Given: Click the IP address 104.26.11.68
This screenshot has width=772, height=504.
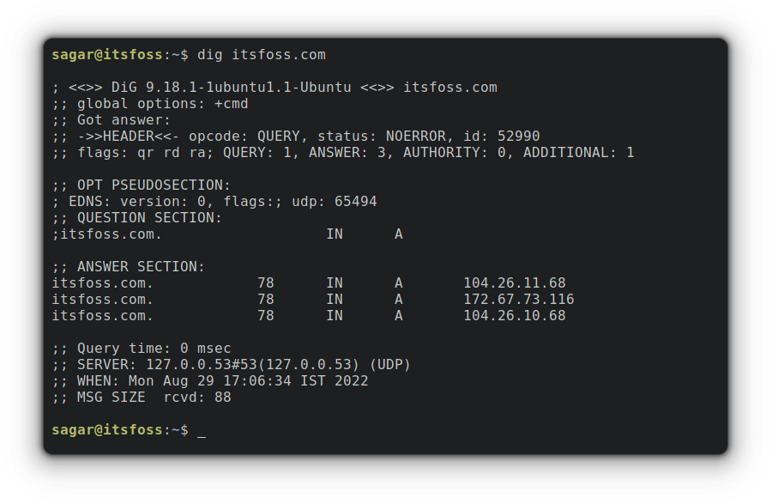Looking at the screenshot, I should (514, 283).
